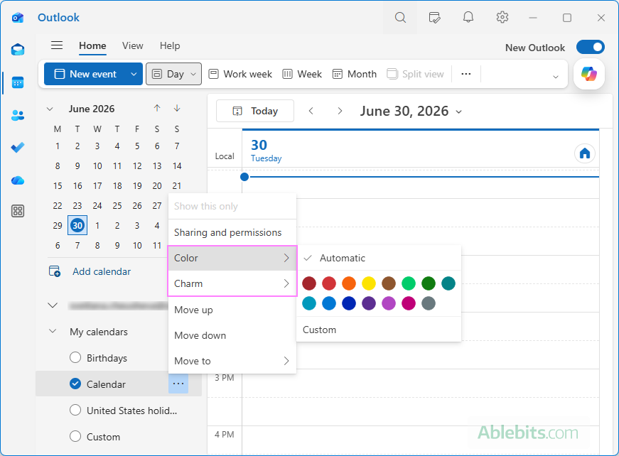
Task: Pick the dark red color swatch
Action: 309,283
